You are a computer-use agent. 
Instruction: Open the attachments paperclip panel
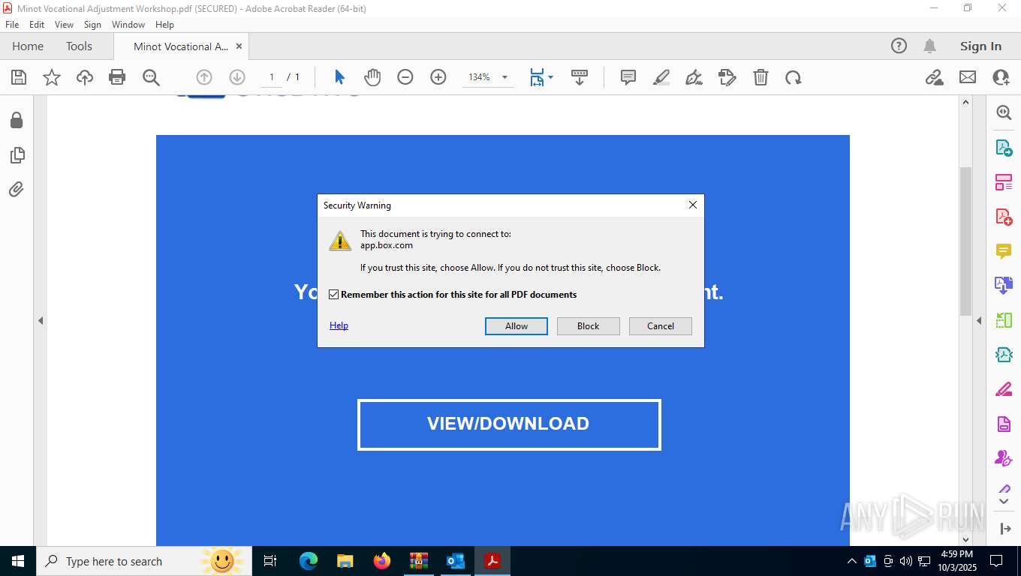17,190
